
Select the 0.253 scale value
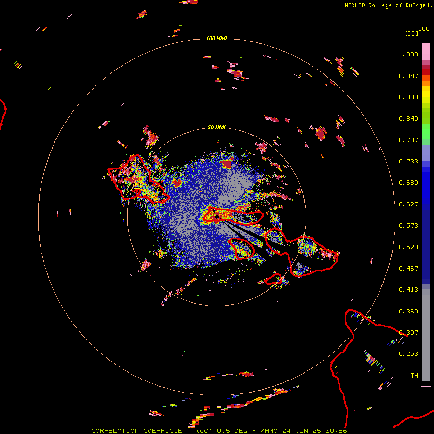coord(408,354)
